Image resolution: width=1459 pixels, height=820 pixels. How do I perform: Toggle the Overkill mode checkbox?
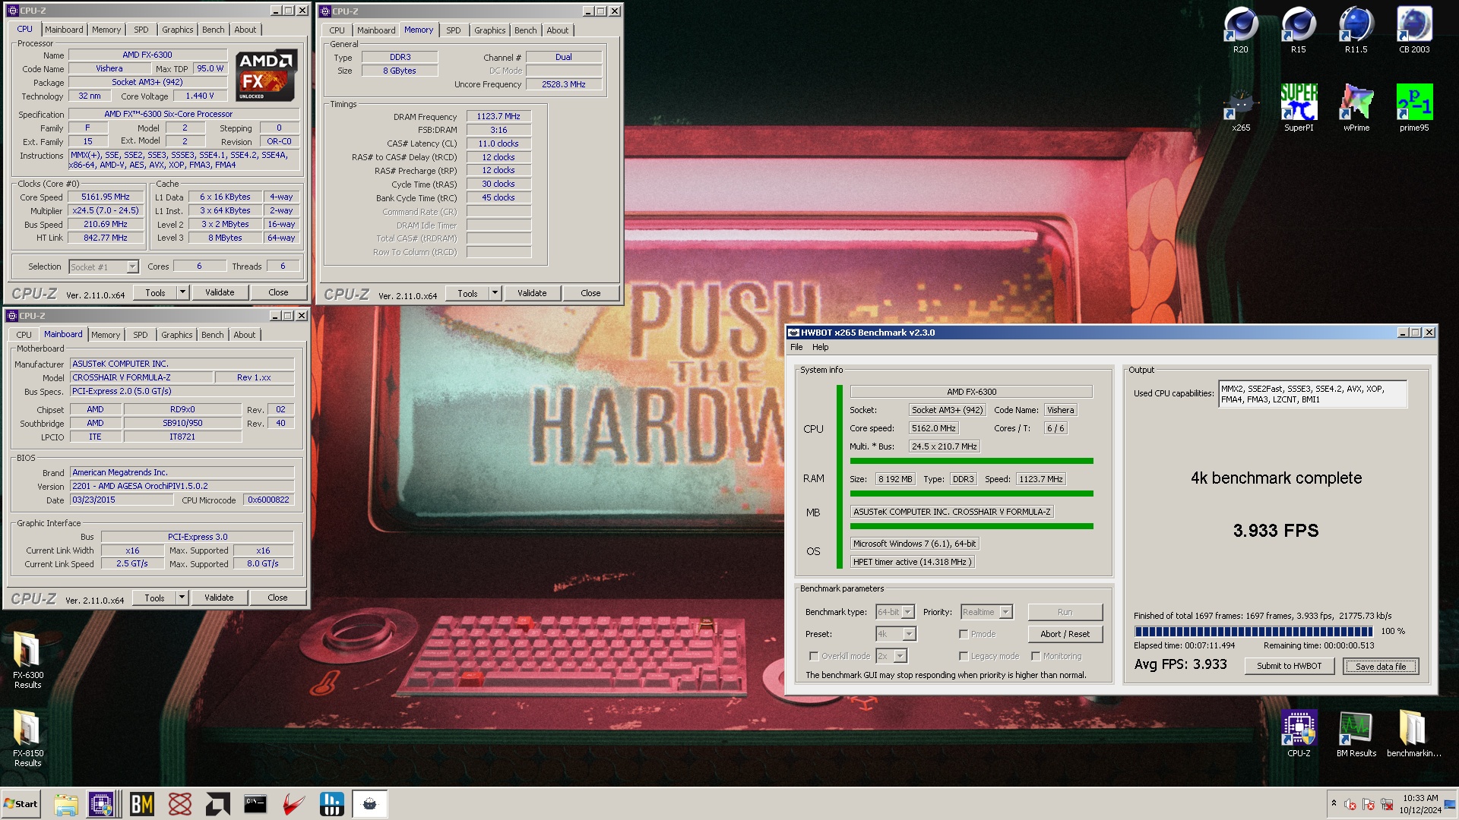click(x=814, y=656)
